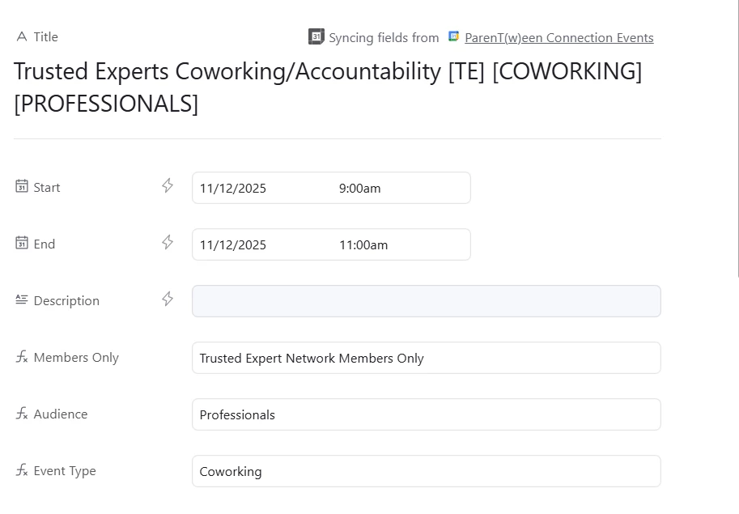Edit the end date field

233,244
